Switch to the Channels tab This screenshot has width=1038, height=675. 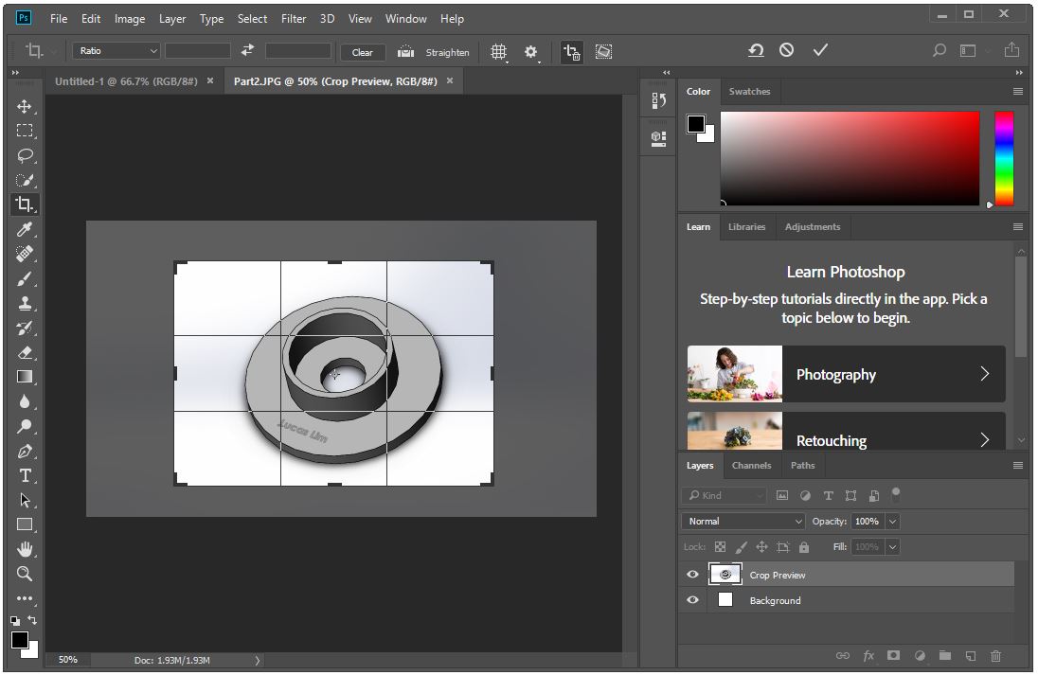coord(751,466)
